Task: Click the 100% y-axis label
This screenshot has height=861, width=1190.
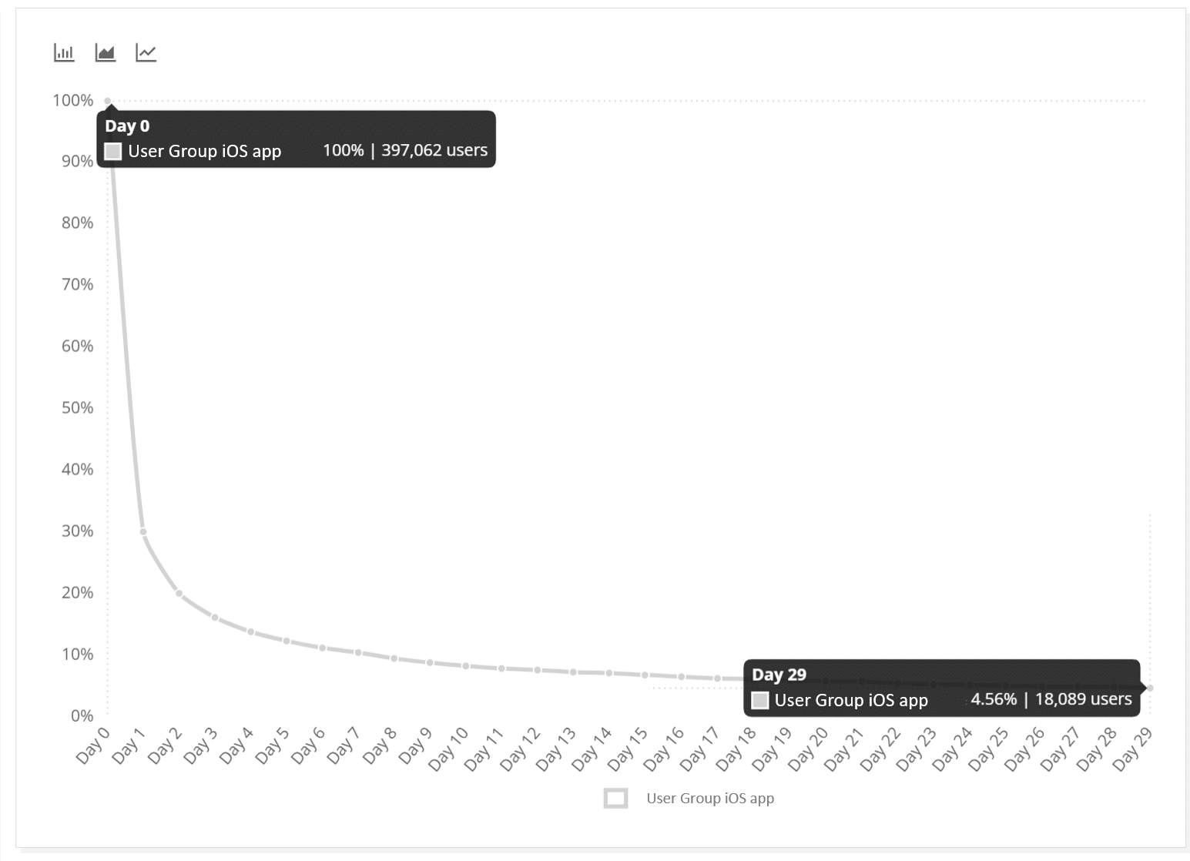Action: pyautogui.click(x=72, y=100)
